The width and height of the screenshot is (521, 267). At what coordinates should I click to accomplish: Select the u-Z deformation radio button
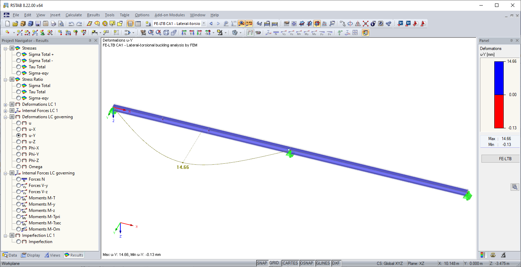pos(19,141)
